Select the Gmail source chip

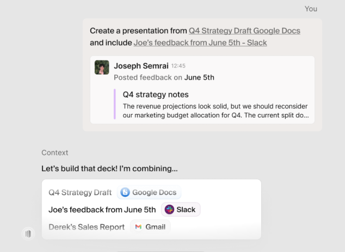click(x=150, y=227)
